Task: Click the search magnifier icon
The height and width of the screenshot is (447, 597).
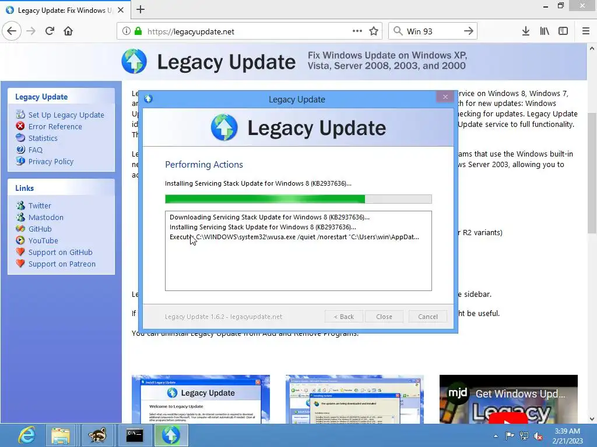Action: click(398, 31)
